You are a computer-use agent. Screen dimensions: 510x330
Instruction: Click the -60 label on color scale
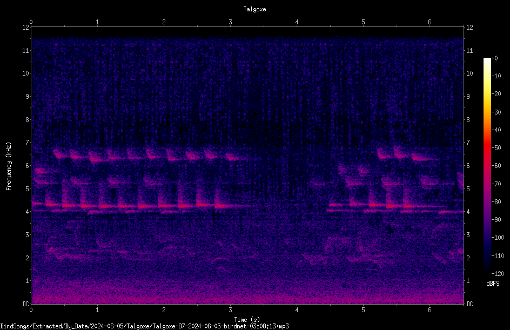496,166
